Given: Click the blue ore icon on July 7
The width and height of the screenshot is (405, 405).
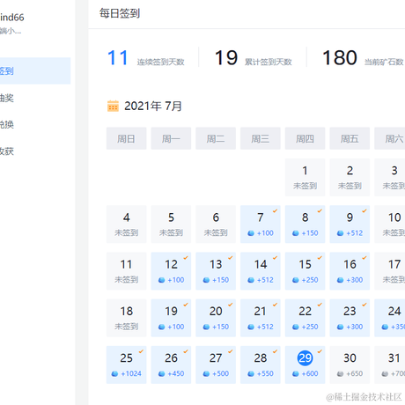Looking at the screenshot, I should pyautogui.click(x=251, y=233).
